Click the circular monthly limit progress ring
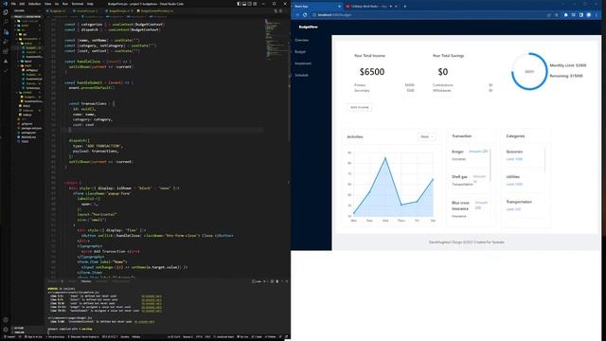Image resolution: width=606 pixels, height=341 pixels. click(529, 72)
